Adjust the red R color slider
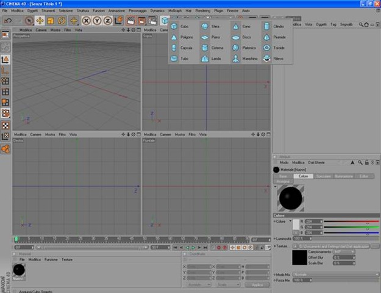Viewport: 381px width, 293px height. 351,222
